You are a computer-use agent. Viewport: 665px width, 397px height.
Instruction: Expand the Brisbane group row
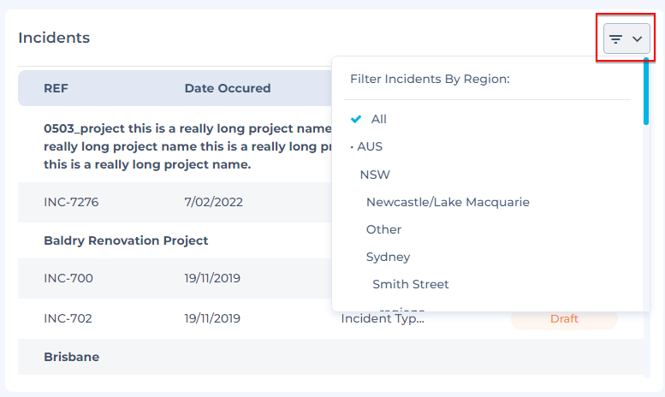[71, 357]
